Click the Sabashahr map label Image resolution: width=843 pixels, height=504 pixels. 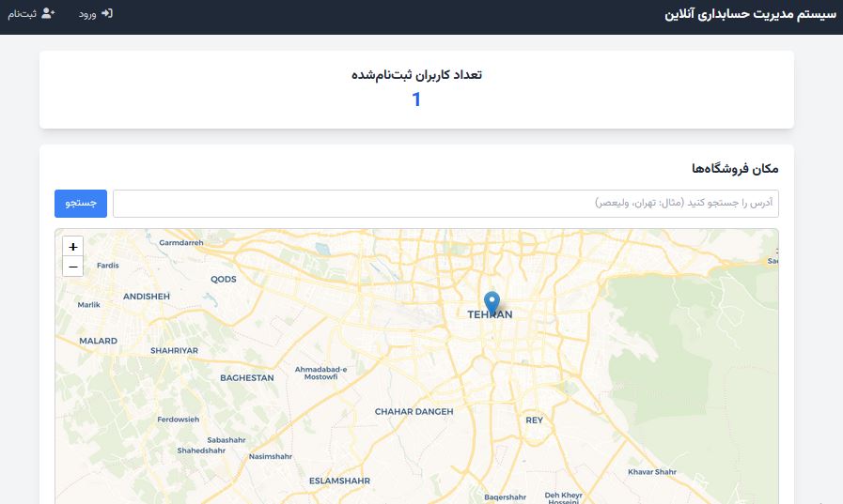(x=226, y=439)
